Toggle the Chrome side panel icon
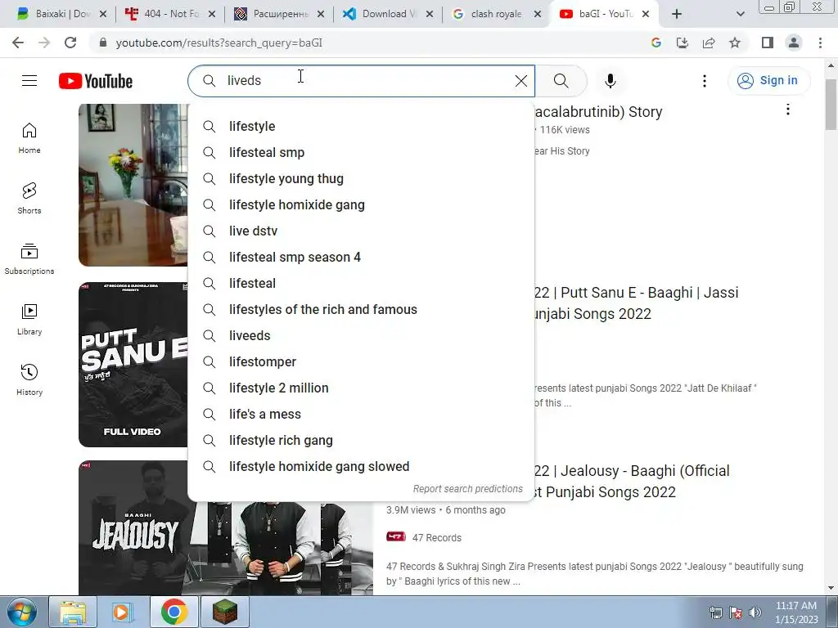 point(768,43)
